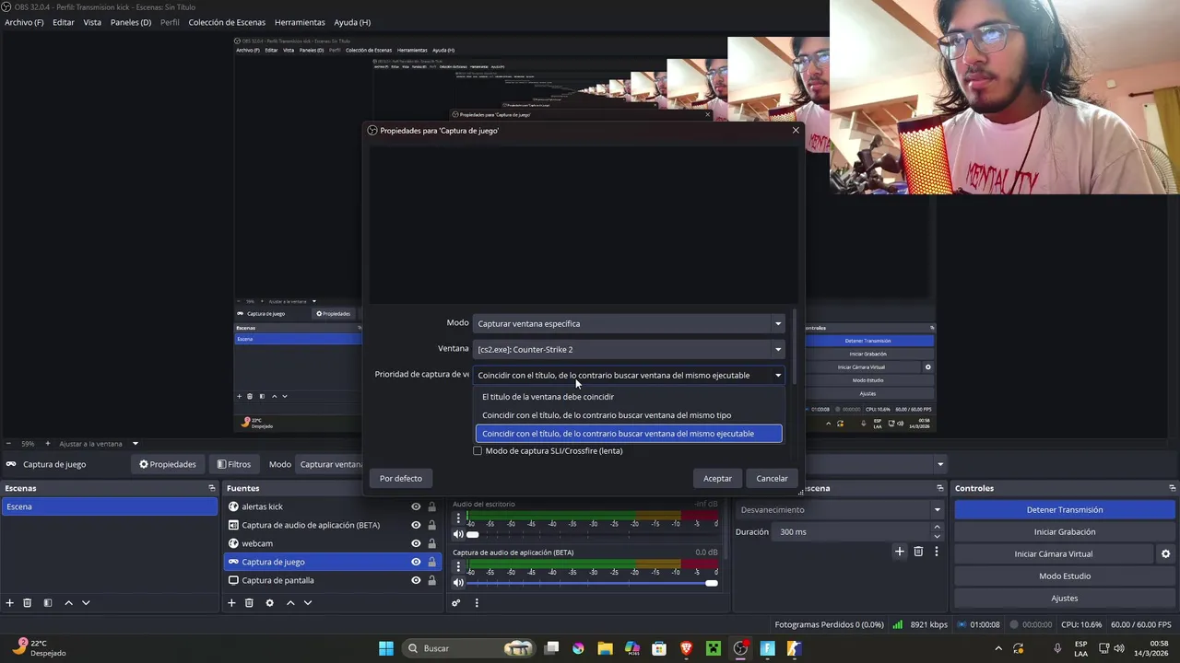Click Aceptar in the properties dialog
1180x663 pixels.
point(717,478)
